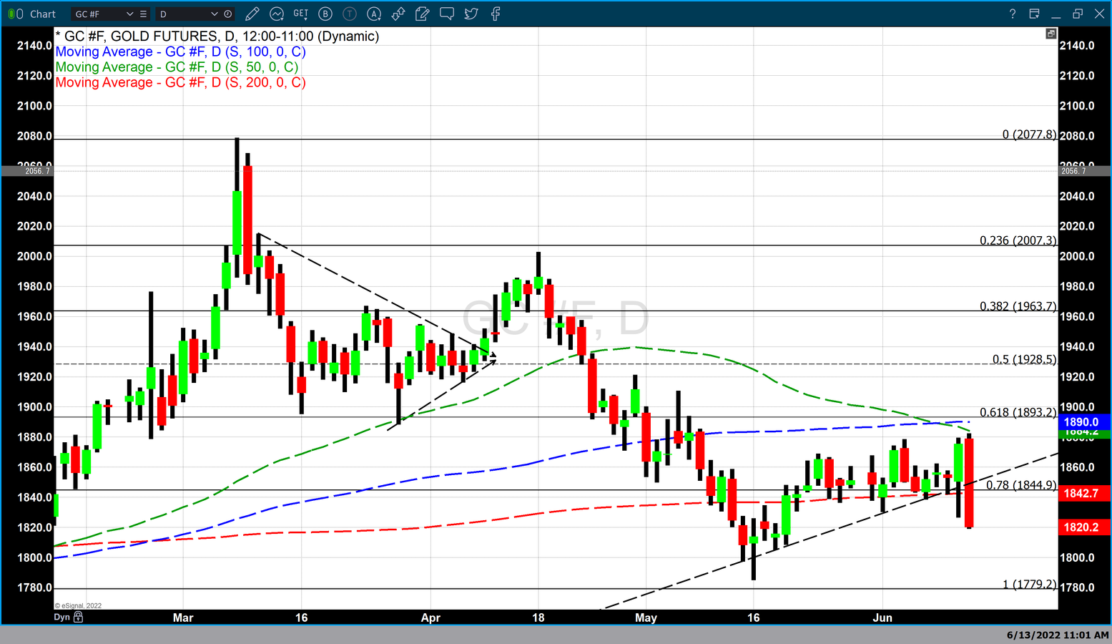The width and height of the screenshot is (1112, 644).
Task: Open the time template clock menu
Action: click(x=227, y=14)
